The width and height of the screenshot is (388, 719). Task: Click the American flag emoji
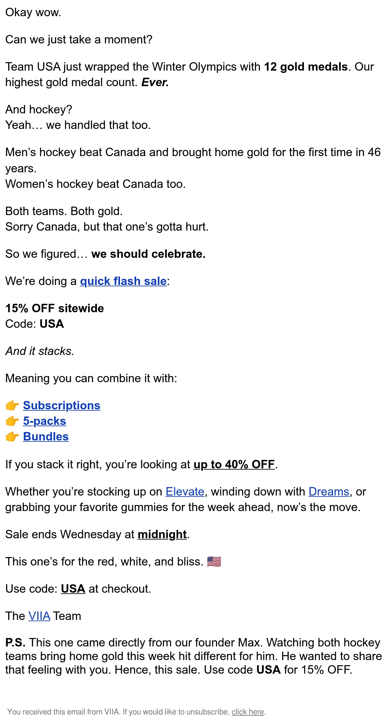point(214,562)
